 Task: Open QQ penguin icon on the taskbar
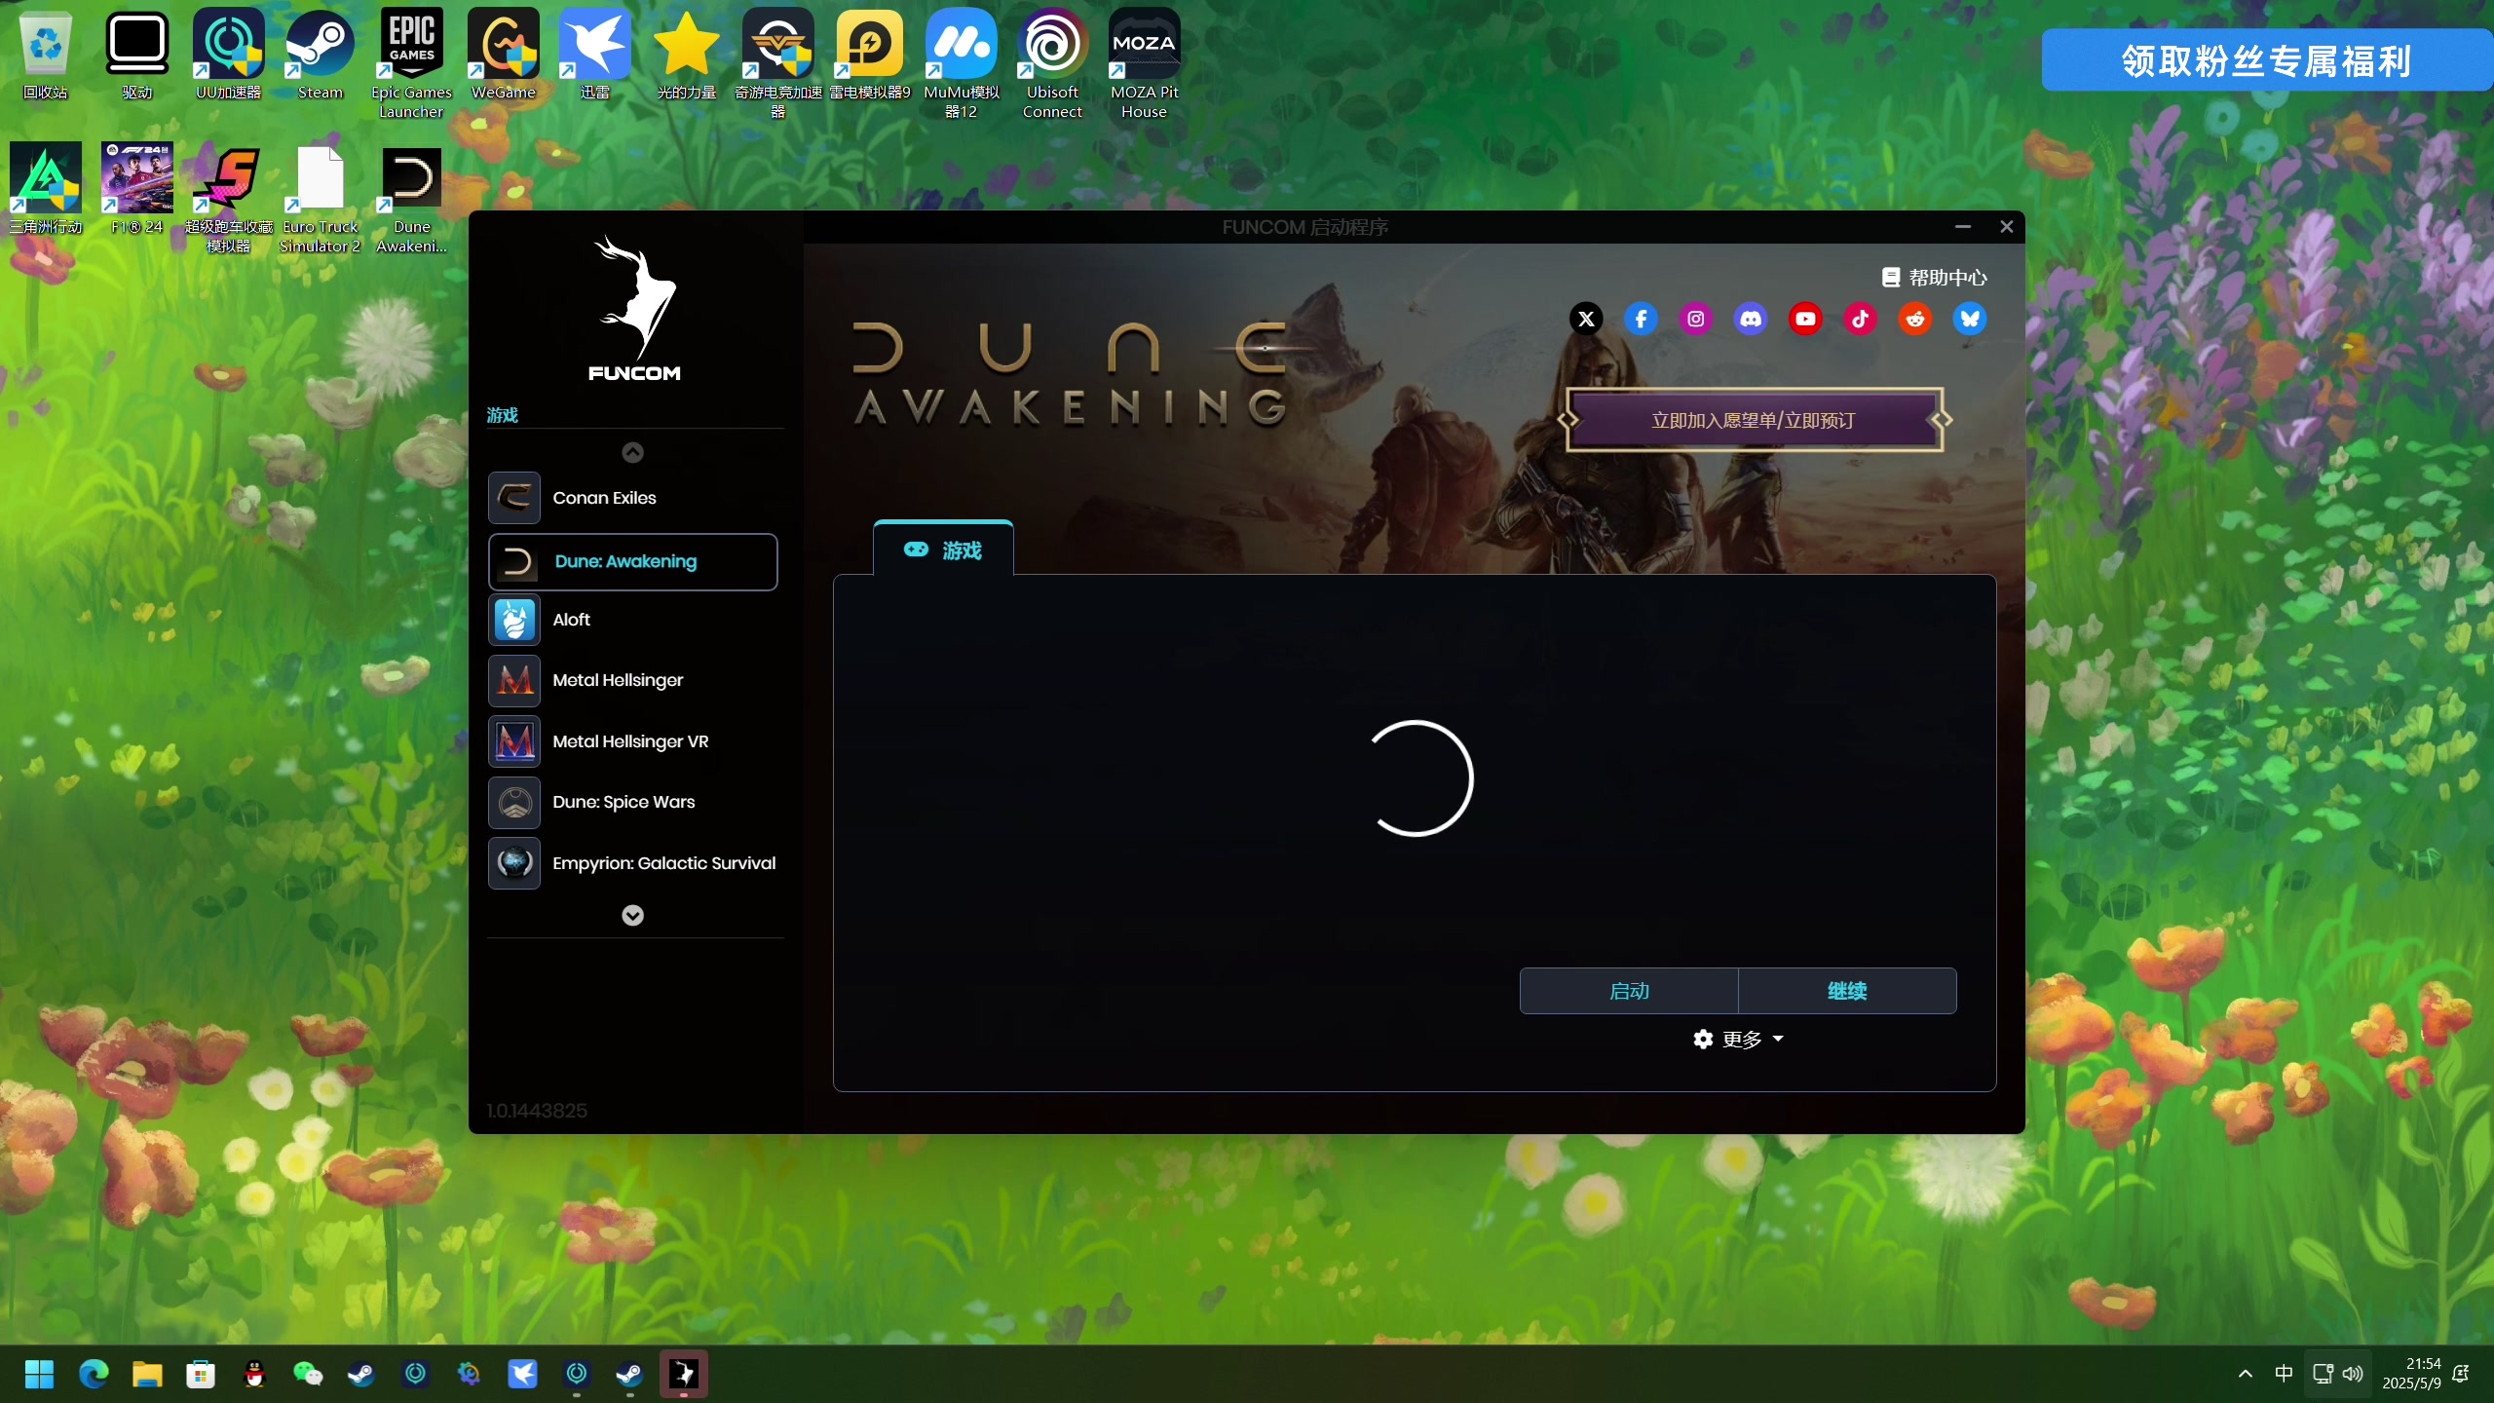pyautogui.click(x=254, y=1374)
